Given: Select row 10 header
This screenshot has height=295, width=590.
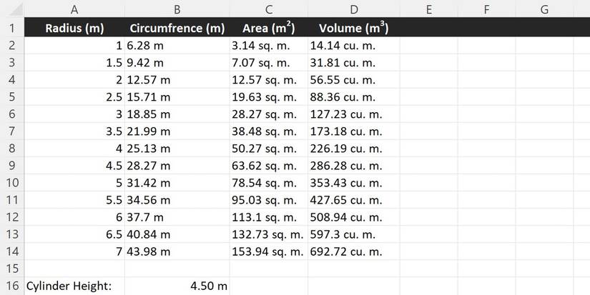Looking at the screenshot, I should 12,183.
